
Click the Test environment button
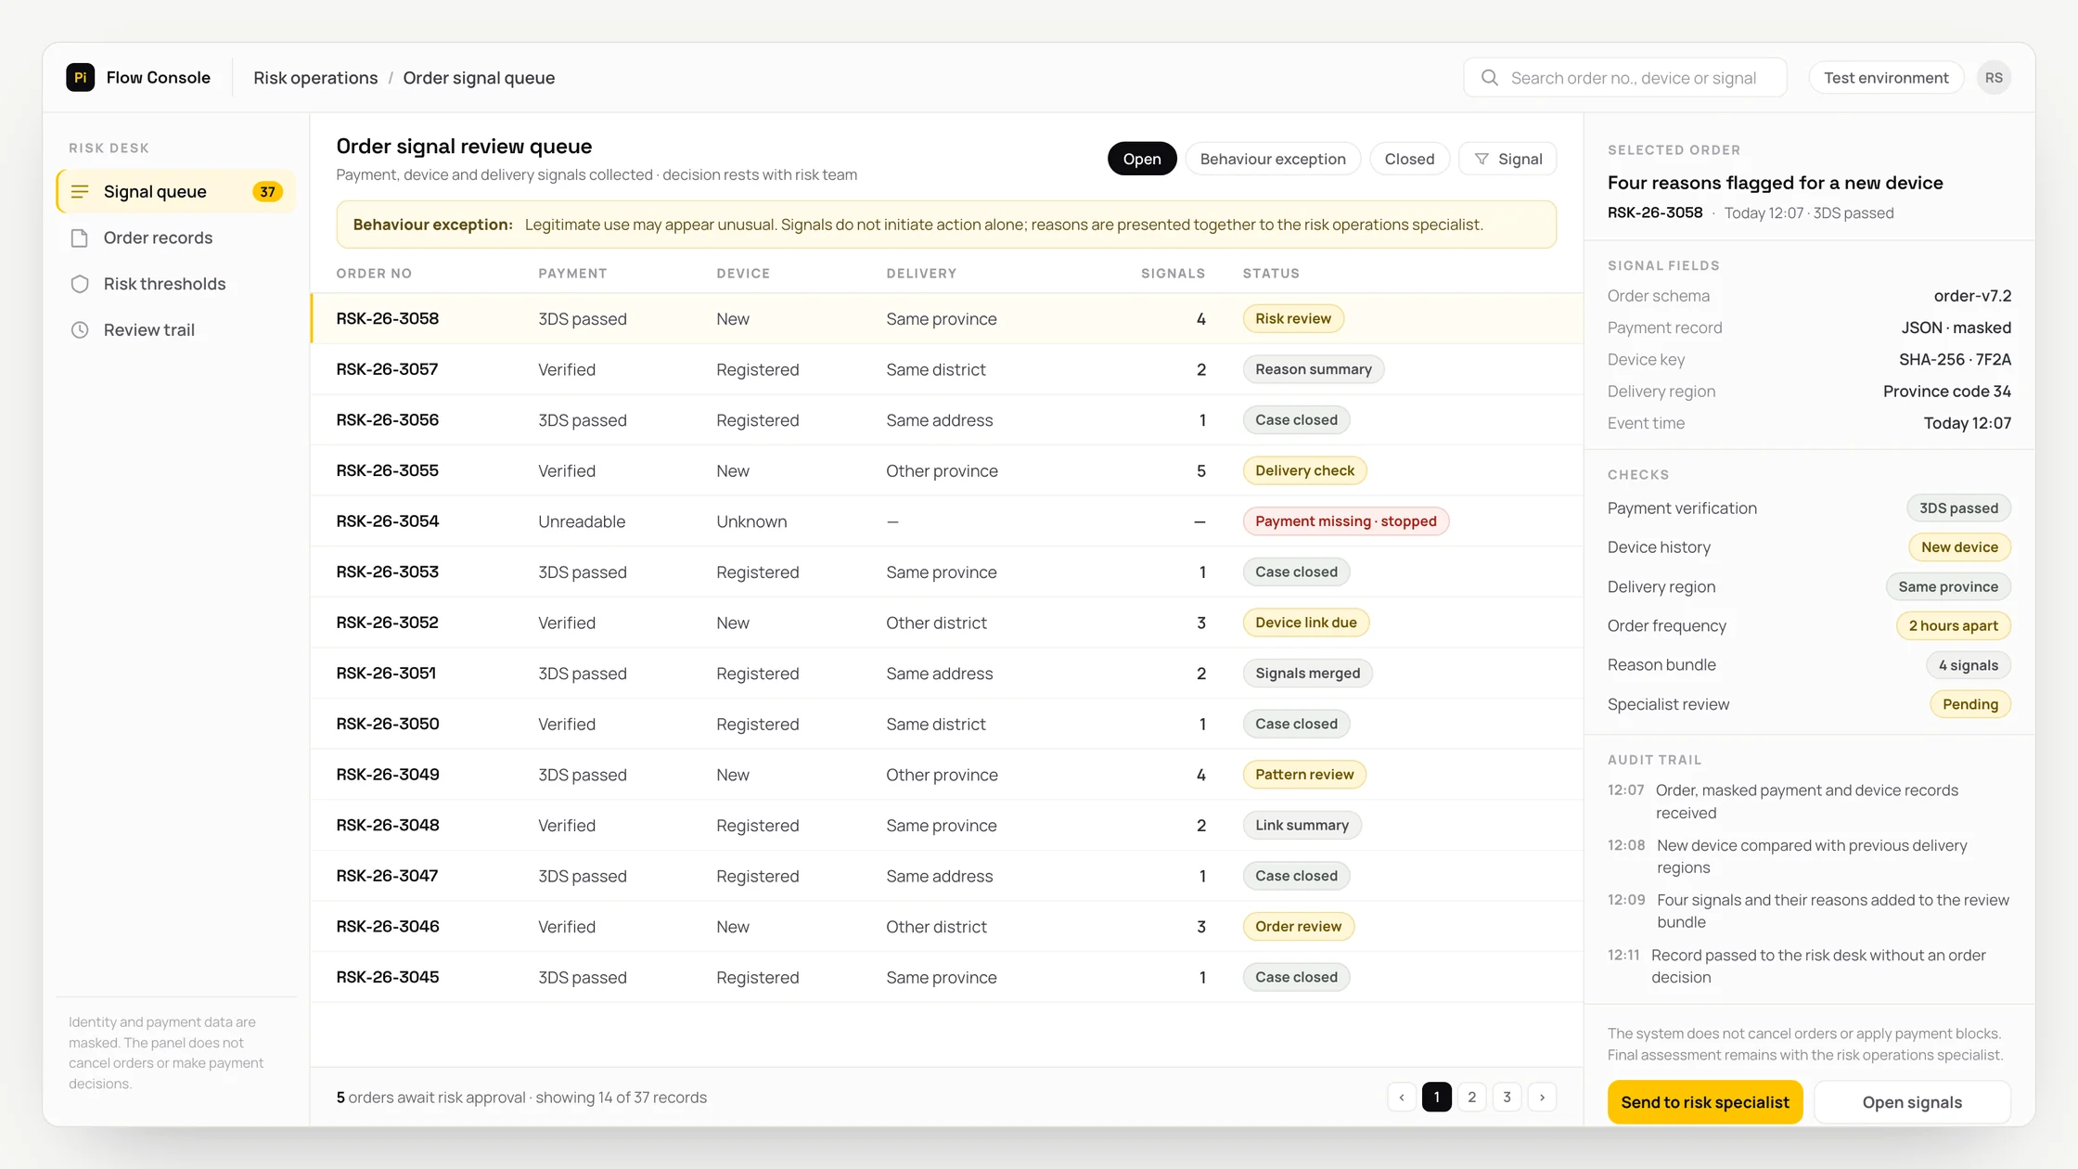1886,78
